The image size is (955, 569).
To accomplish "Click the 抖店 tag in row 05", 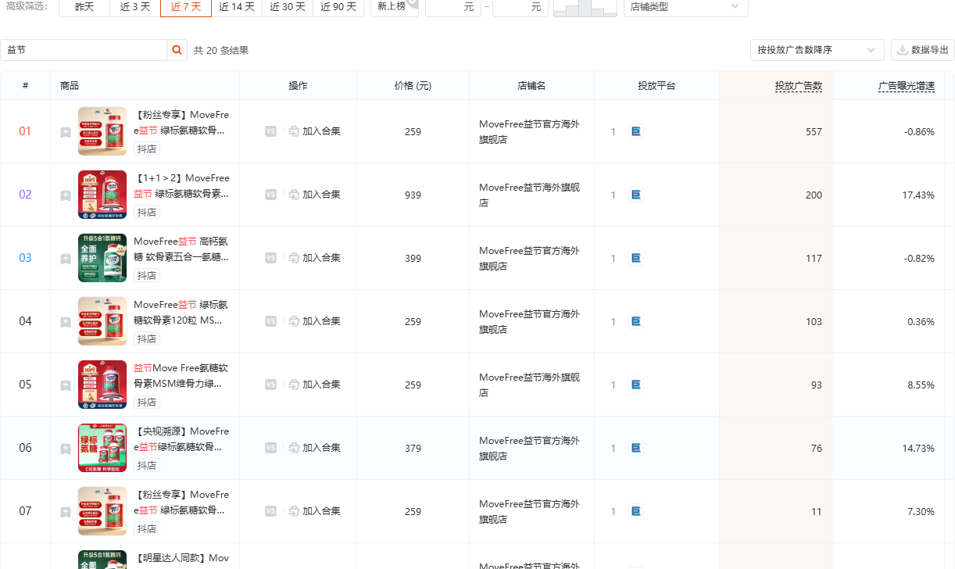I will [147, 403].
